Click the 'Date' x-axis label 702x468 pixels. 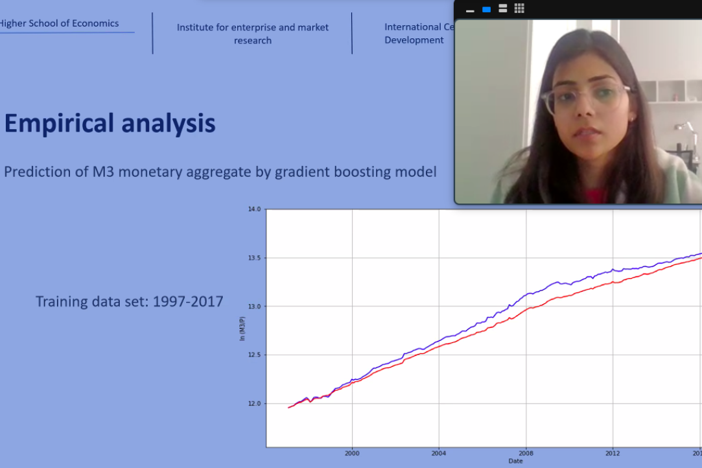(x=515, y=461)
